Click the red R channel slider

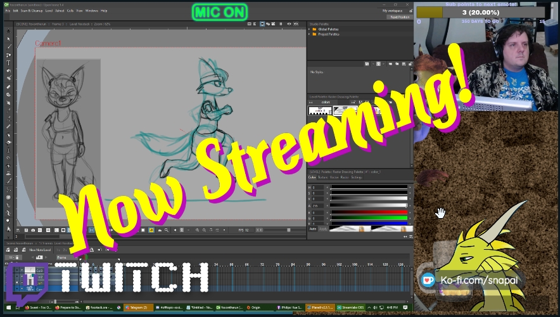point(369,212)
